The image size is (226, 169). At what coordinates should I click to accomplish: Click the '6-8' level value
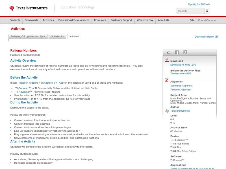coord(172,119)
